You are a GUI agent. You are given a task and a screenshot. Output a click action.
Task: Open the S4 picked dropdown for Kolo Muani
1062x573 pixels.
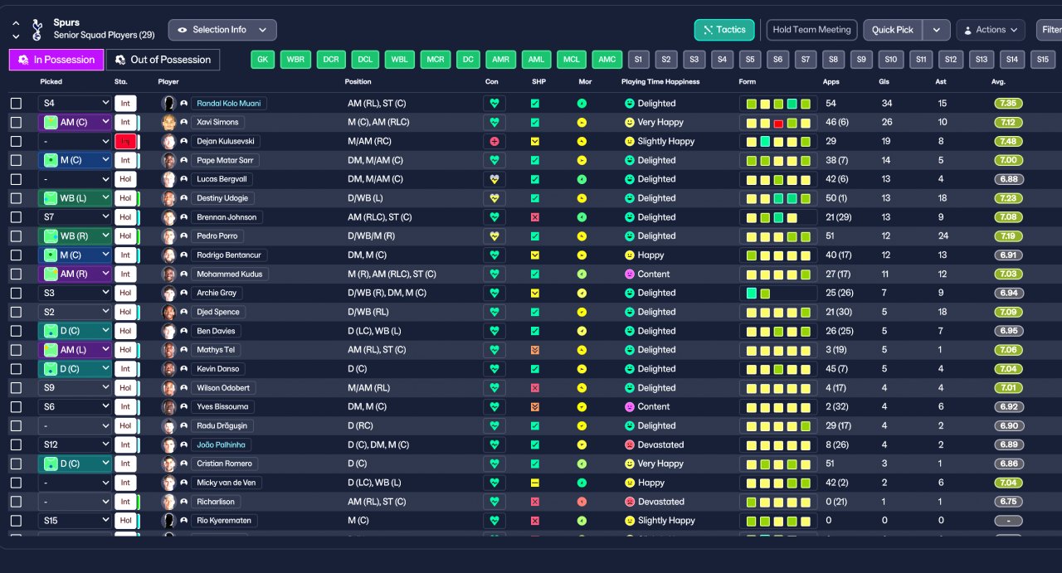point(75,104)
